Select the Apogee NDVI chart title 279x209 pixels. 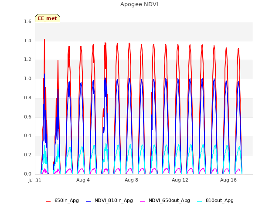139,4
